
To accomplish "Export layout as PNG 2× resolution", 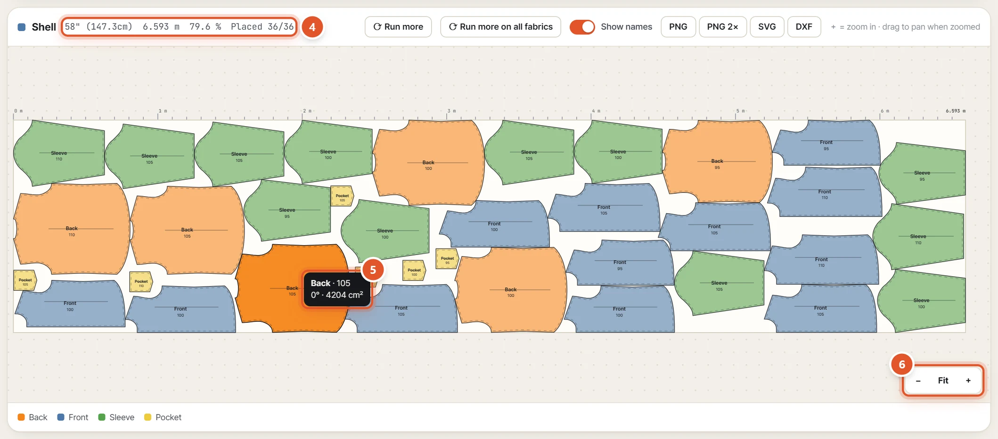I will pyautogui.click(x=722, y=27).
